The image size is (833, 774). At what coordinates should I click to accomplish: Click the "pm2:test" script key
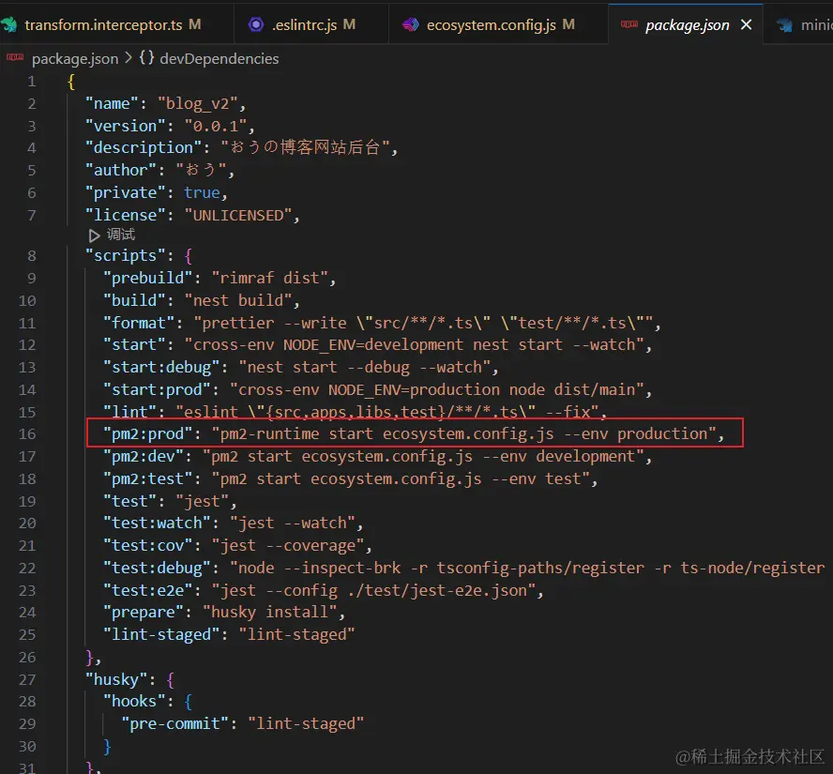(x=147, y=478)
